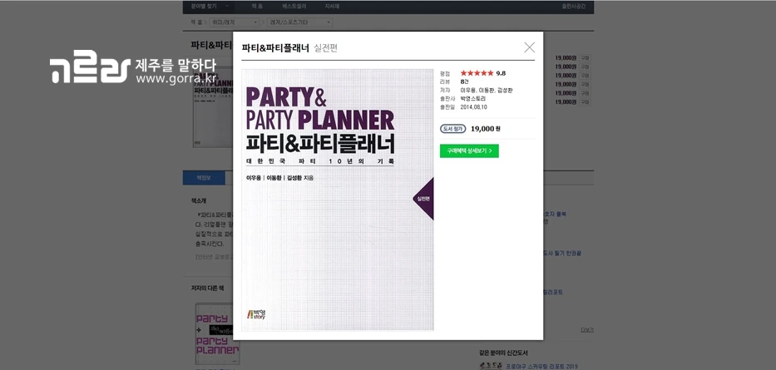Close the 파티&파티플래너 book popup
This screenshot has height=370, width=776.
point(529,47)
